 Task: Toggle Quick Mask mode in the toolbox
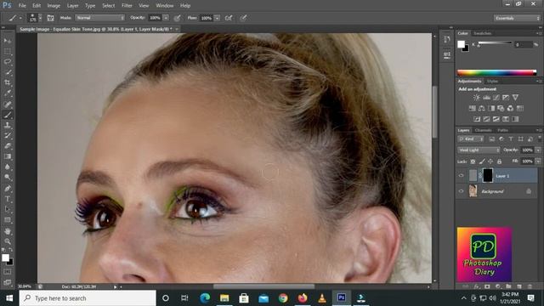8,272
